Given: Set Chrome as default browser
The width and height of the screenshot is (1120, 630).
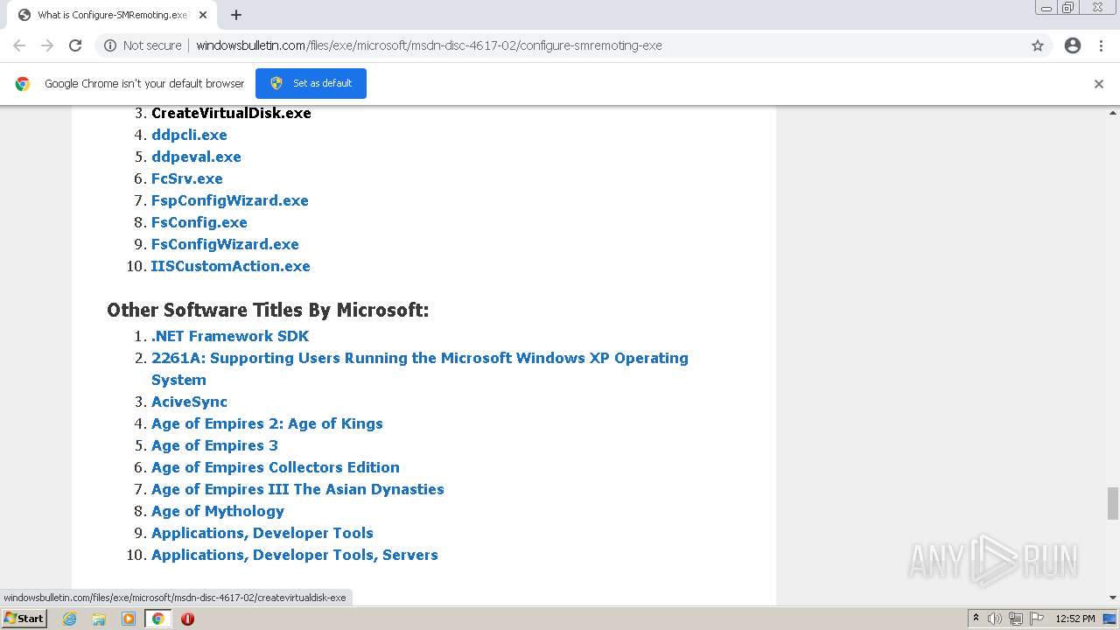Looking at the screenshot, I should pos(311,83).
